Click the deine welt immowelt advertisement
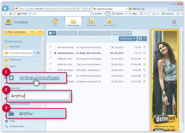Viewport: 185px width, 133px height. (x=164, y=80)
